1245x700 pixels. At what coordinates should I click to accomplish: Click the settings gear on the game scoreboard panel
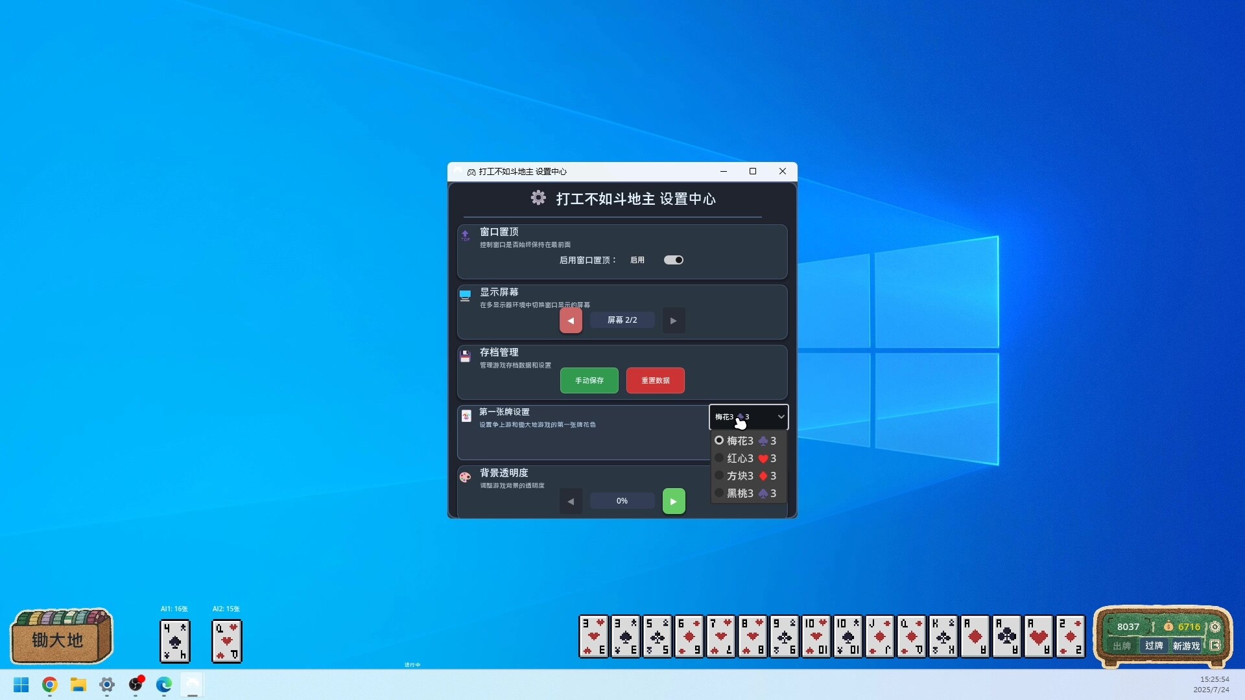[x=1216, y=627]
